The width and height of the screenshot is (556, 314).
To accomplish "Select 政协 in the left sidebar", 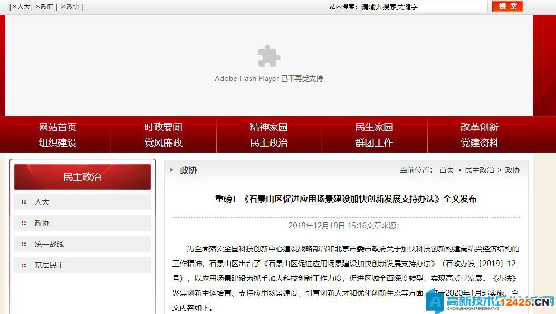I will click(42, 223).
